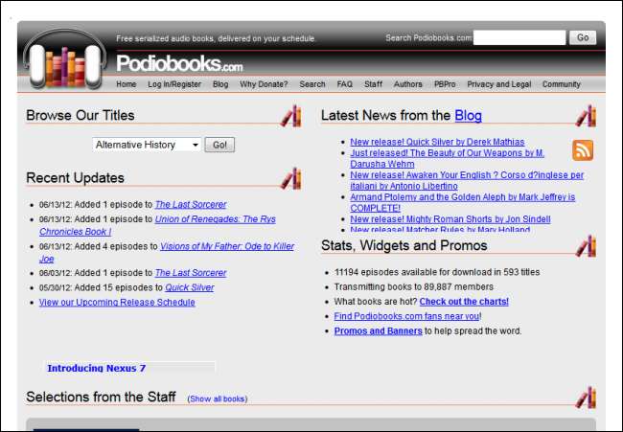Click Show all books link

pos(218,398)
